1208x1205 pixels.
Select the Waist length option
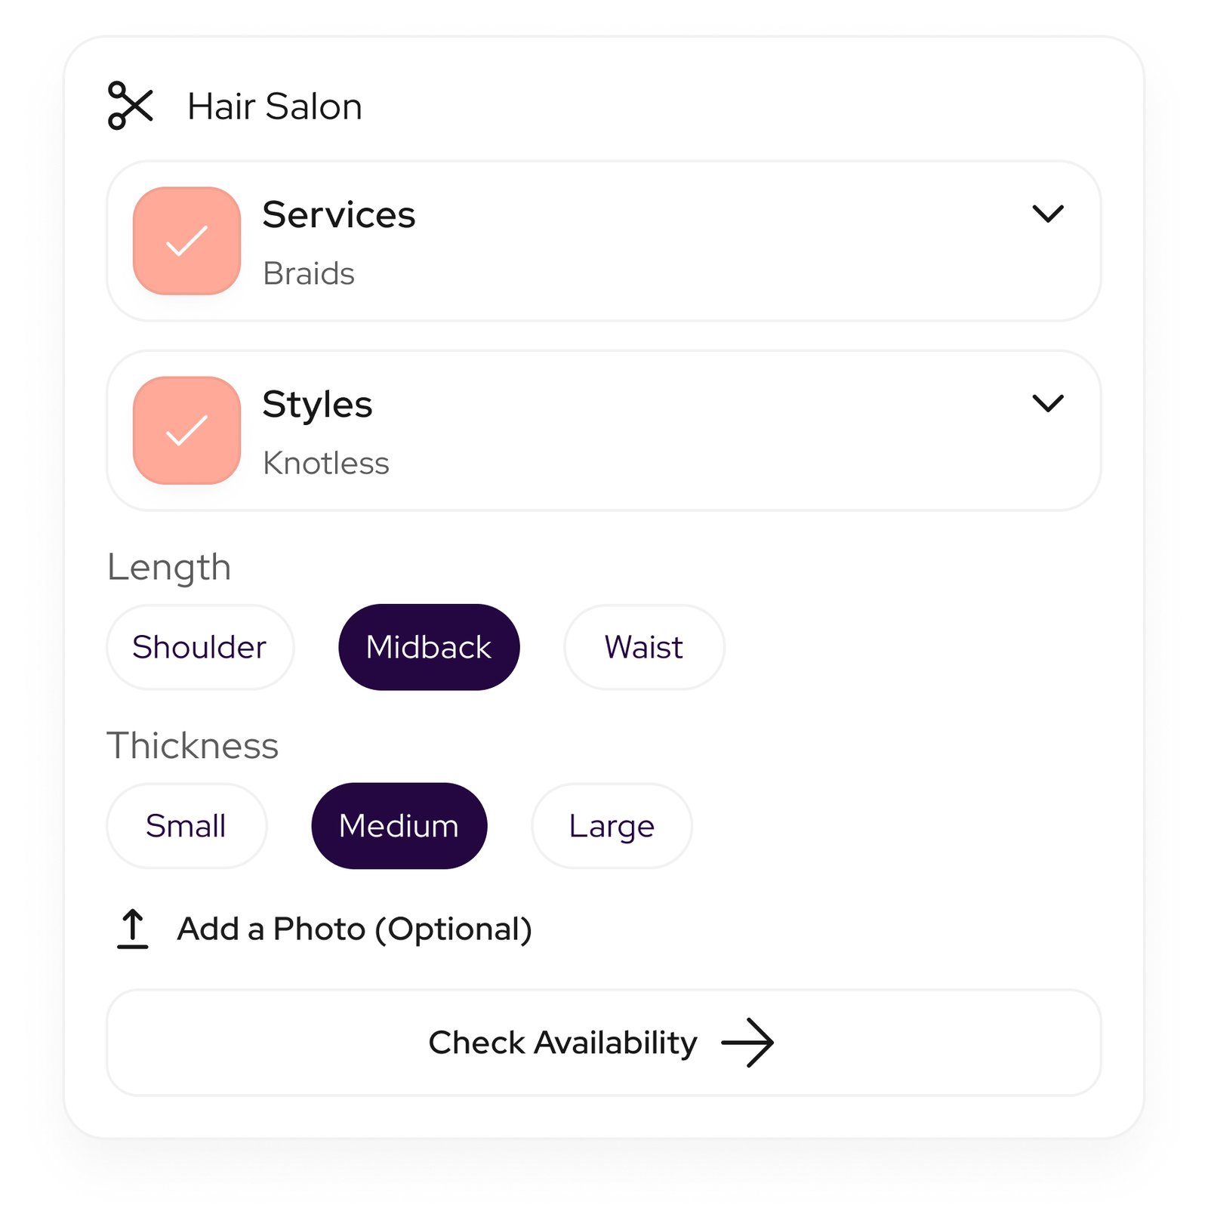643,647
